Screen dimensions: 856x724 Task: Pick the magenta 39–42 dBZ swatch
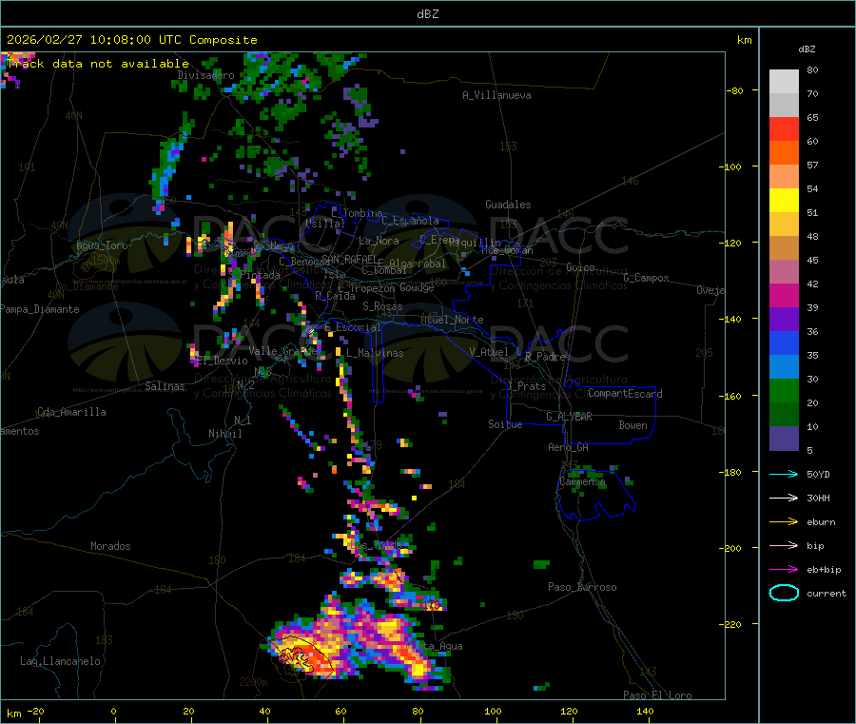[784, 295]
